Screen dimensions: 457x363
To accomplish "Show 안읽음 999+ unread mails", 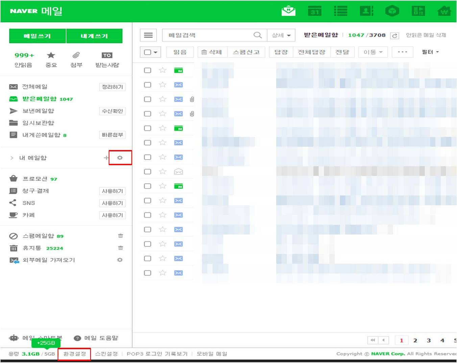I will (x=24, y=59).
